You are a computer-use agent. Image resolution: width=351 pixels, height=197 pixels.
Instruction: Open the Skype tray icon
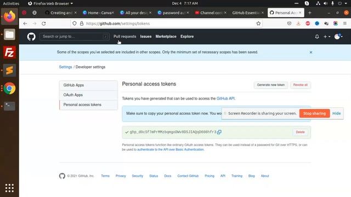tap(307, 3)
